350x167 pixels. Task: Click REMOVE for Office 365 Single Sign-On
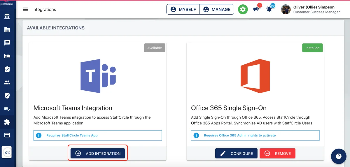pos(277,153)
